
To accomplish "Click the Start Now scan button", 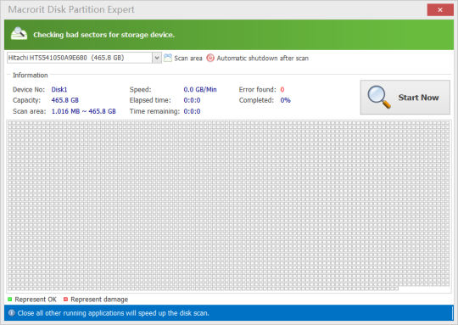I will (x=405, y=98).
